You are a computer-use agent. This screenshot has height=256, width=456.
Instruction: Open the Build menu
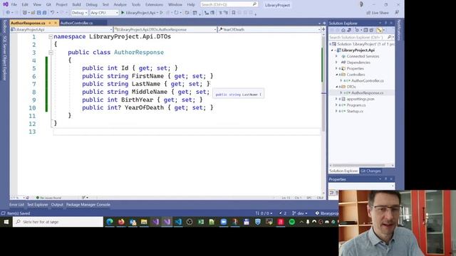[x=76, y=5]
